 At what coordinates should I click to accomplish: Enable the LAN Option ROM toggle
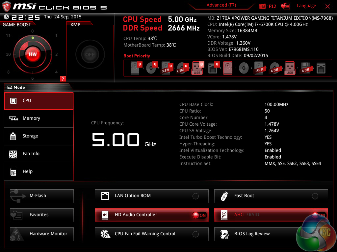(195, 196)
